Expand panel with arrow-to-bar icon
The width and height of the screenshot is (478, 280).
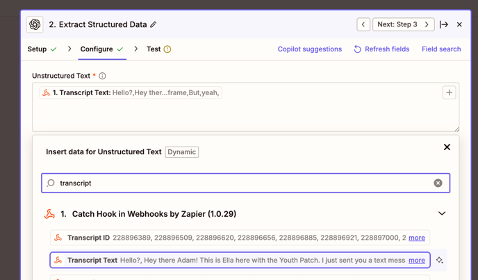tap(443, 24)
